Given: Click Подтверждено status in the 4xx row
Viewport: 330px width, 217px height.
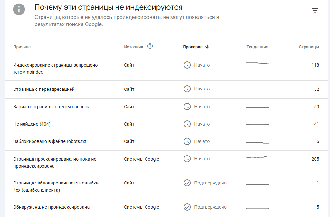Looking at the screenshot, I should click(210, 183).
